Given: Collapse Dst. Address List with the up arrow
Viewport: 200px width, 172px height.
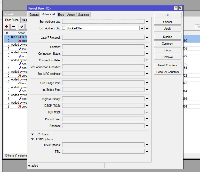Looking at the screenshot, I should pos(147,28).
